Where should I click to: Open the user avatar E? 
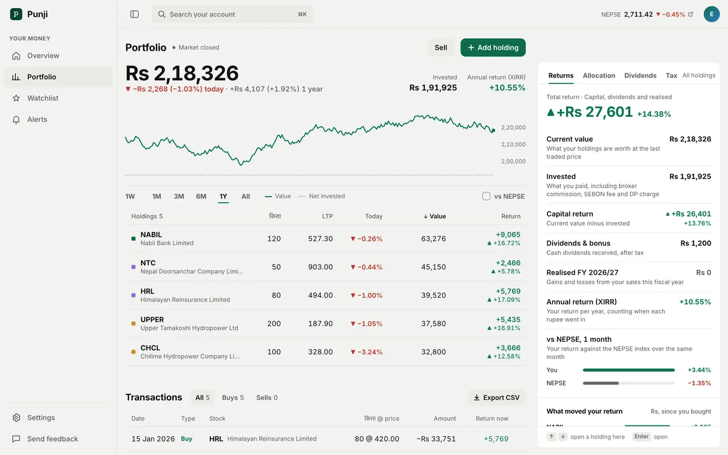click(712, 14)
